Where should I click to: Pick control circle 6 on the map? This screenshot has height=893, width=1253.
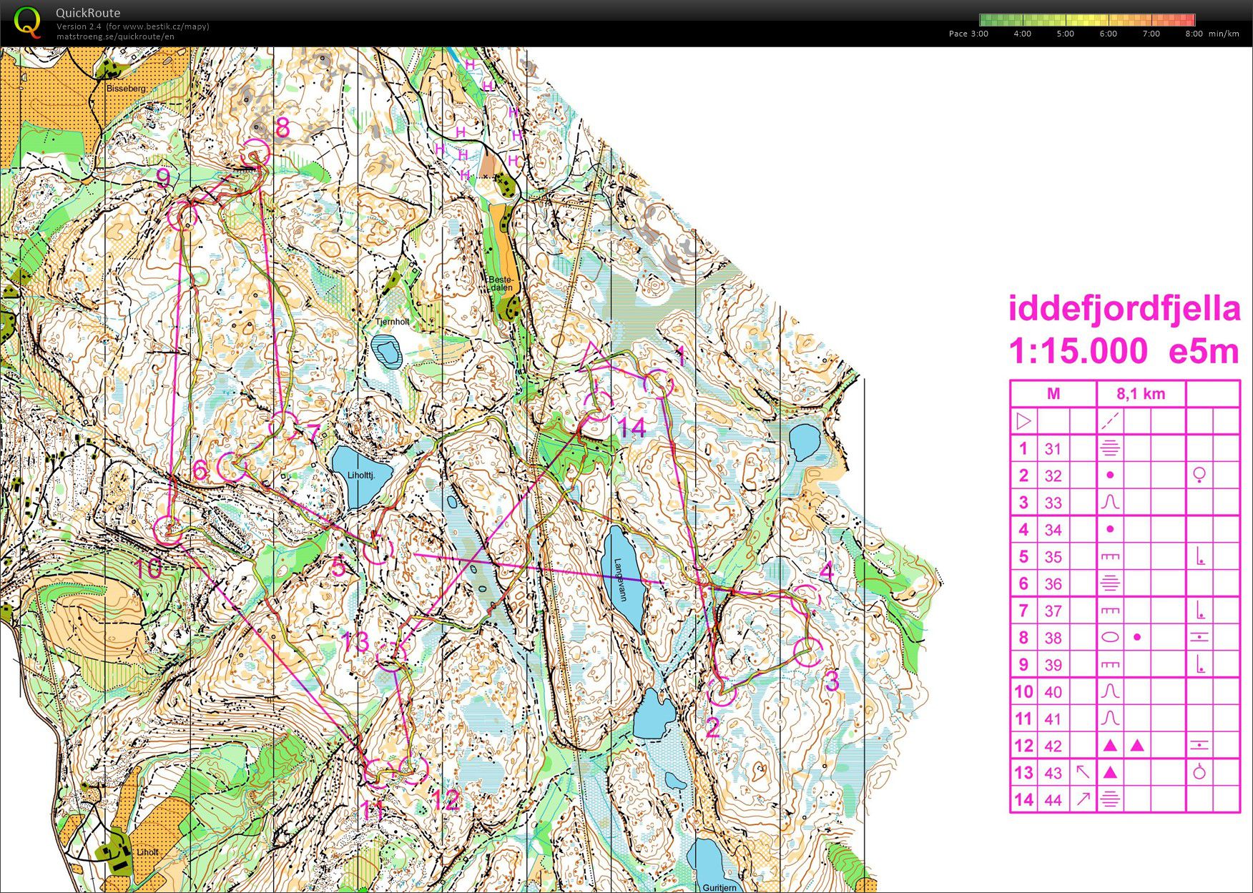click(x=232, y=467)
